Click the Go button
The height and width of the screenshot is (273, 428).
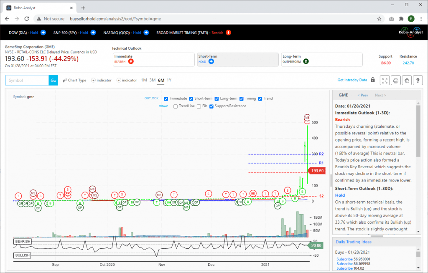coord(53,80)
